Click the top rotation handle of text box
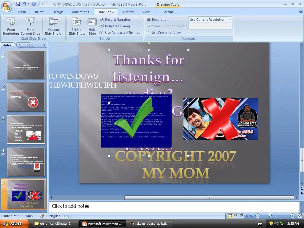Image resolution: width=304 pixels, height=228 pixels. pos(149,43)
